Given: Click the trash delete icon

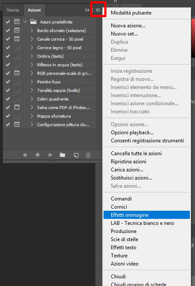Looking at the screenshot, I should 88,155.
